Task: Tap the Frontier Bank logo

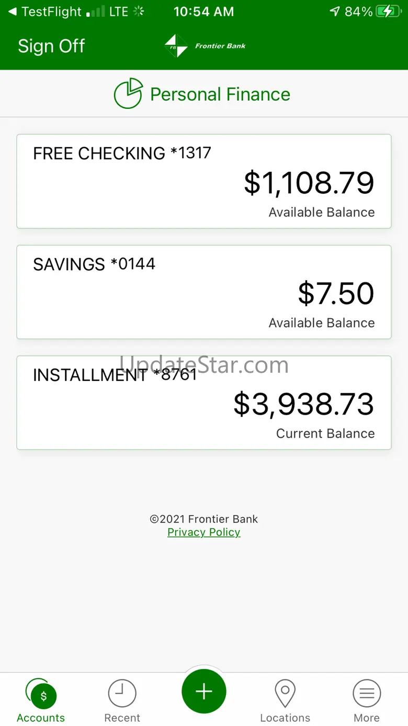Action: point(176,46)
